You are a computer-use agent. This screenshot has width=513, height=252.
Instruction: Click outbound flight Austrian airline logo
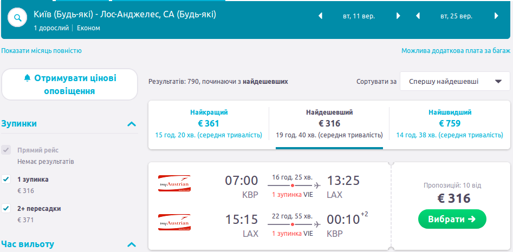(173, 183)
